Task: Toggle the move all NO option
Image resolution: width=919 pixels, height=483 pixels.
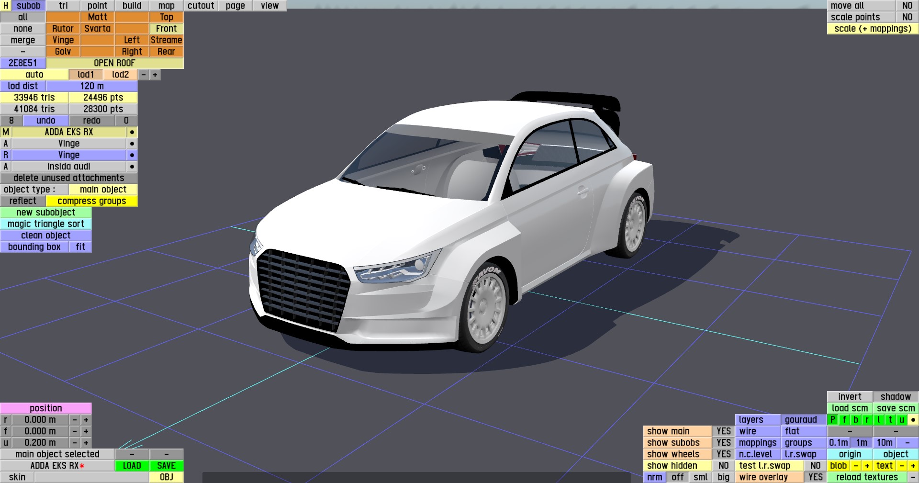Action: tap(908, 5)
